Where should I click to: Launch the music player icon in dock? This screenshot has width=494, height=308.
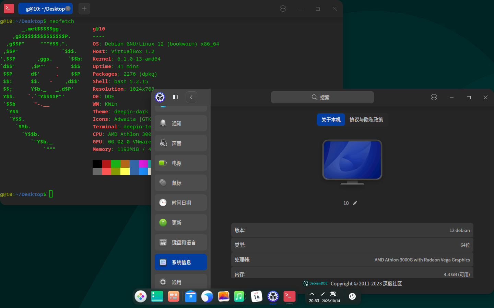(239, 296)
